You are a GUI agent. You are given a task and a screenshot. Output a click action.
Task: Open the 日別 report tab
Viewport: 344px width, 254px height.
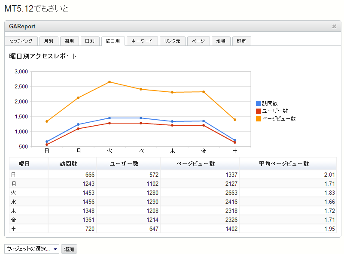pos(90,41)
